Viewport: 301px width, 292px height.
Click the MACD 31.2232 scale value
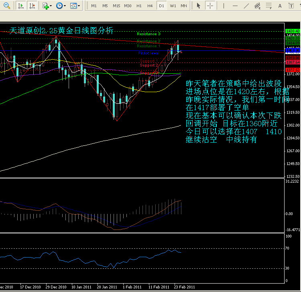point(292,181)
